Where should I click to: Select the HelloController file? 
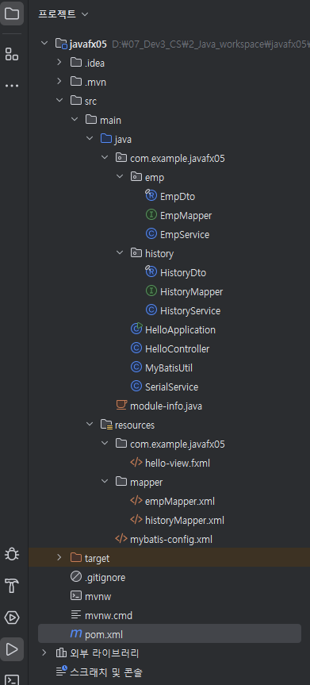point(177,349)
